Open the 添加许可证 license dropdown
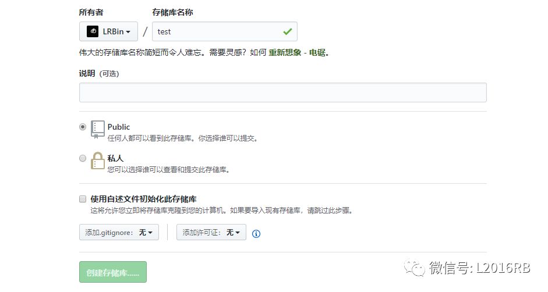 click(211, 232)
